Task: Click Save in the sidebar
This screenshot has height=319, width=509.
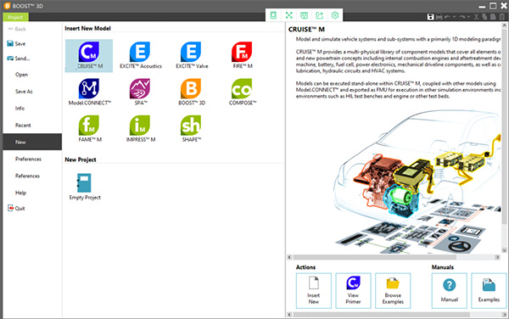Action: point(16,43)
